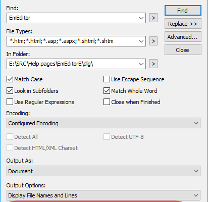
Task: Expand the Find text history dropdown
Action: point(141,18)
